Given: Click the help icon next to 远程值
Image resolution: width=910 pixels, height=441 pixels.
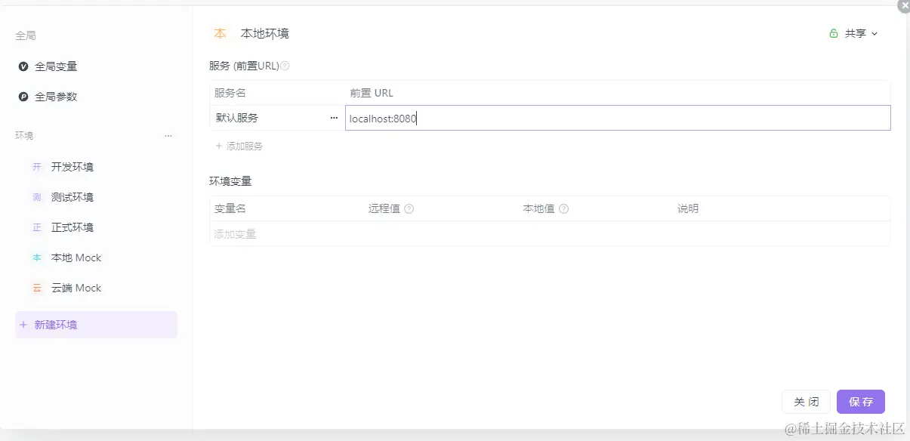Looking at the screenshot, I should point(409,209).
